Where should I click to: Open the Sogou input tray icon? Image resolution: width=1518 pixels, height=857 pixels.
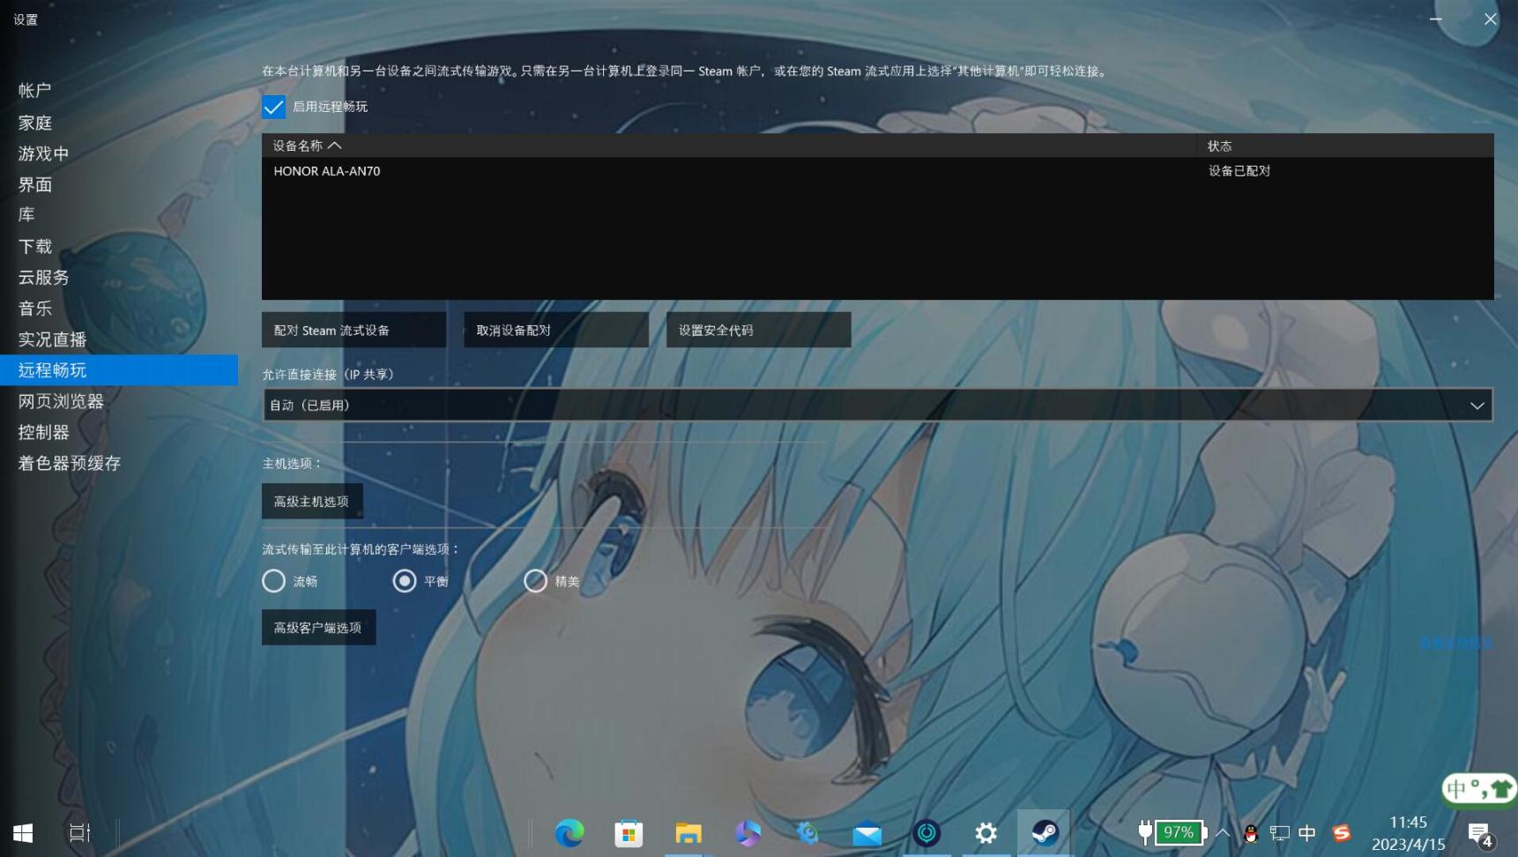1342,833
